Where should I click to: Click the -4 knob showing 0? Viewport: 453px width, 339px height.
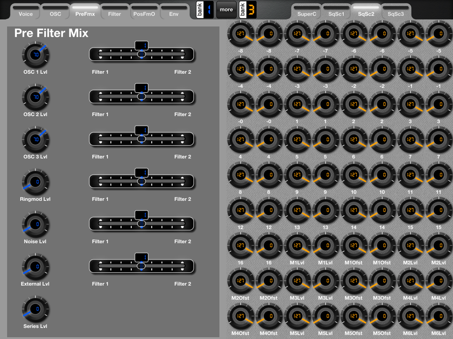[269, 69]
